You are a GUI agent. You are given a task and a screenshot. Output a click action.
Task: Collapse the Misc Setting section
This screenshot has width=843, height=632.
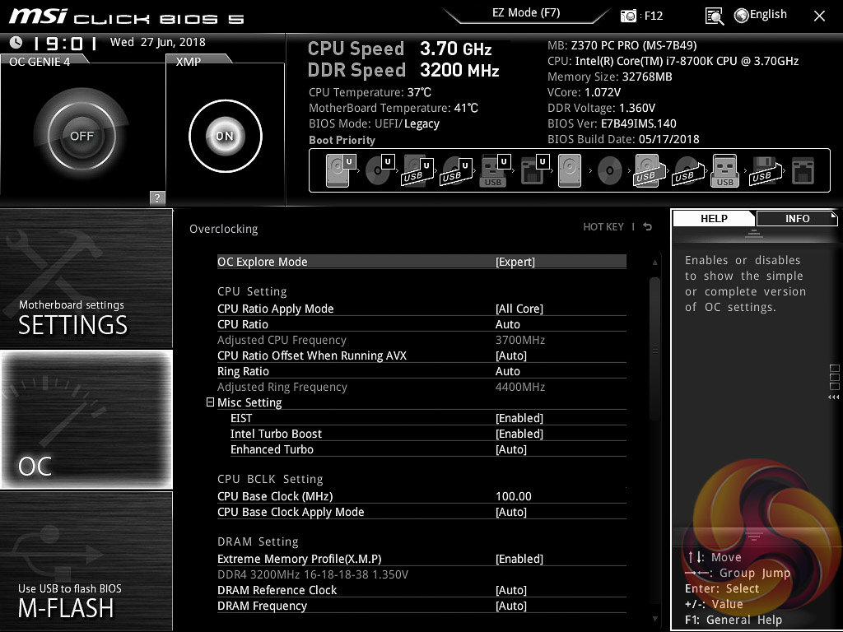pos(211,402)
